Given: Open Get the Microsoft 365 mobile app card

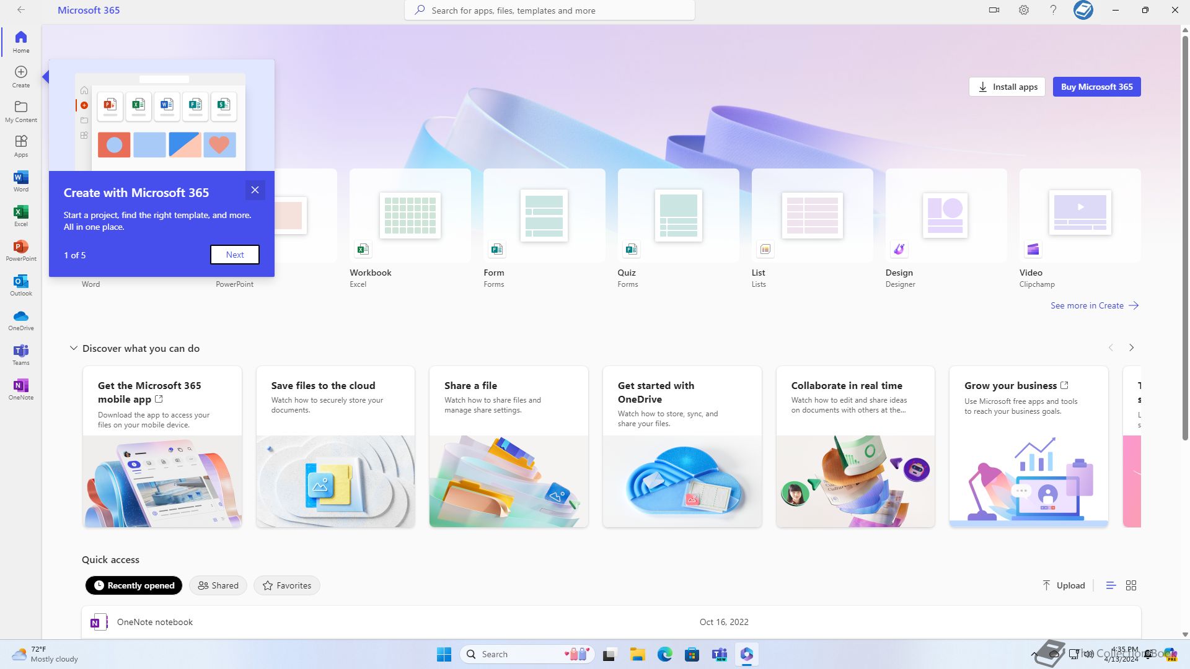Looking at the screenshot, I should click(x=162, y=447).
